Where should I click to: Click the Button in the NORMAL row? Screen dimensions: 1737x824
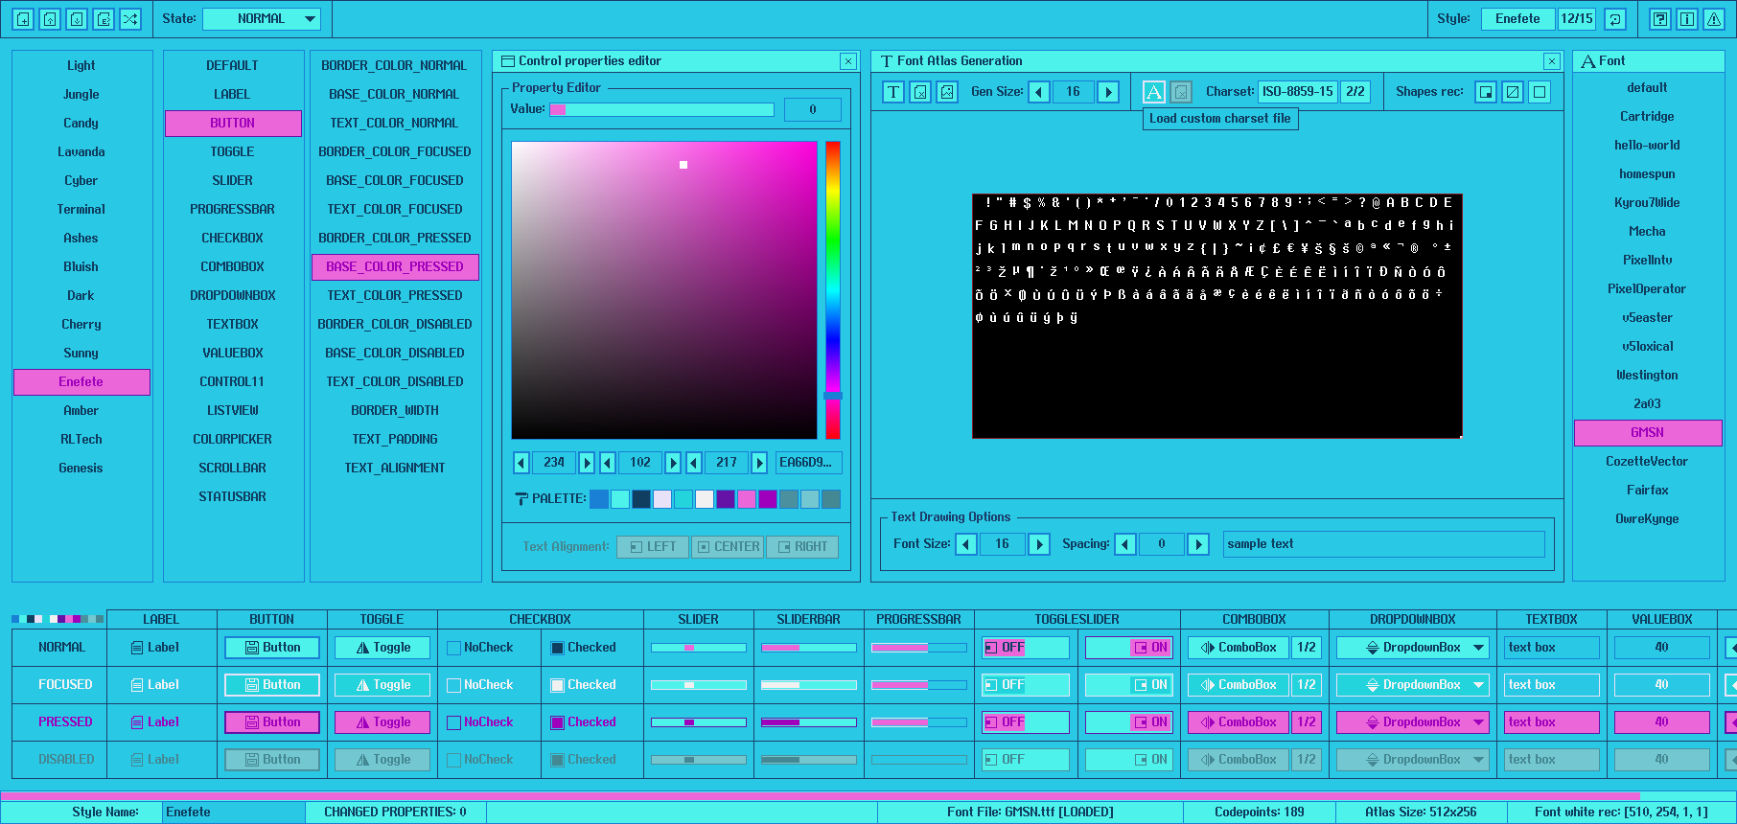tap(272, 649)
